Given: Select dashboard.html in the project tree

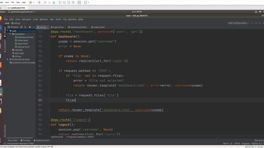Looking at the screenshot, I should (x=24, y=37).
